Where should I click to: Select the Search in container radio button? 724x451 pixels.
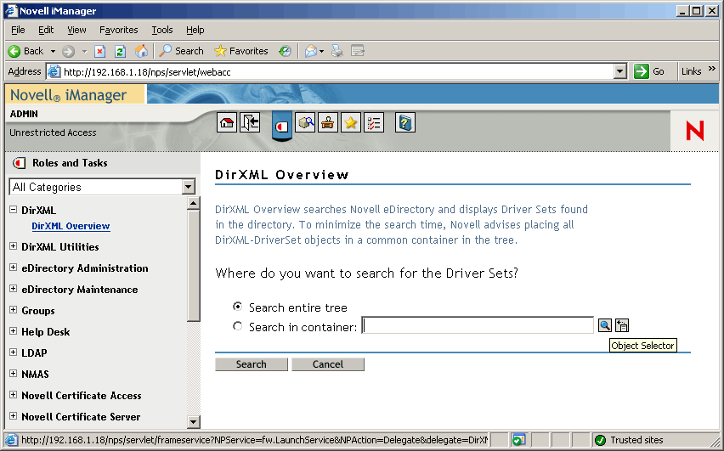pyautogui.click(x=237, y=326)
